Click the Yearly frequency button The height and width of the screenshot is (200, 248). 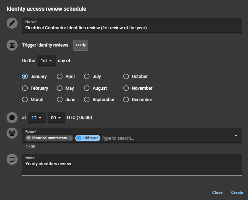pos(80,45)
